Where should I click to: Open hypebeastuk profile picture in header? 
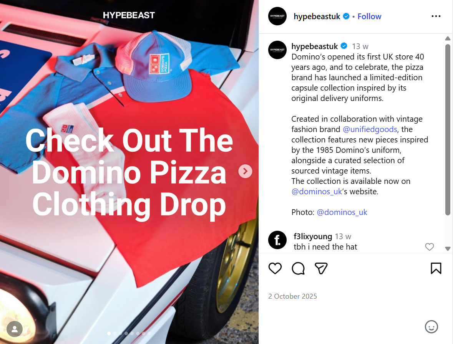277,16
